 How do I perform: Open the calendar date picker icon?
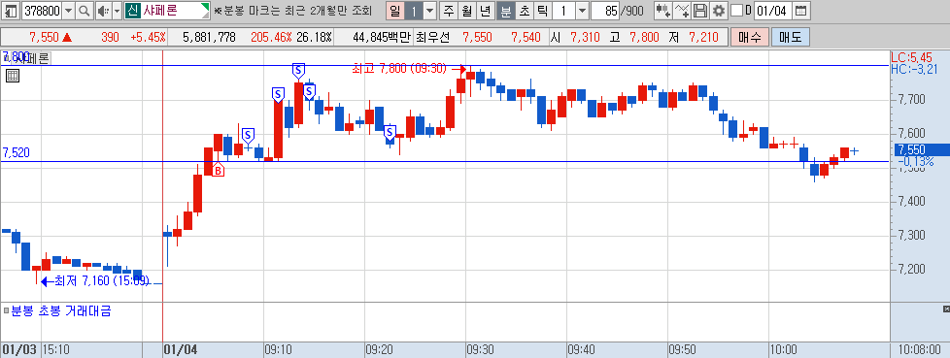pyautogui.click(x=801, y=11)
